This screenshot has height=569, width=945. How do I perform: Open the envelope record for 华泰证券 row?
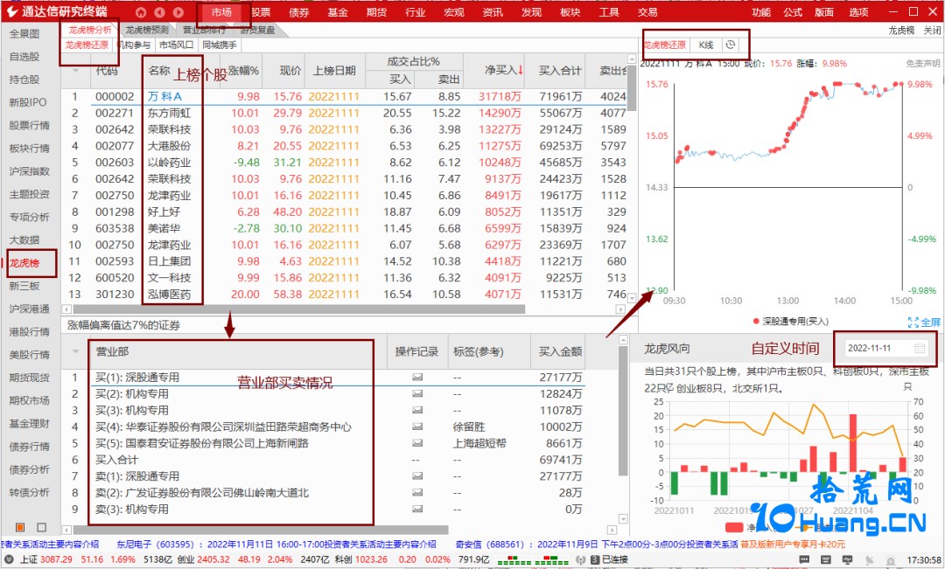[417, 427]
